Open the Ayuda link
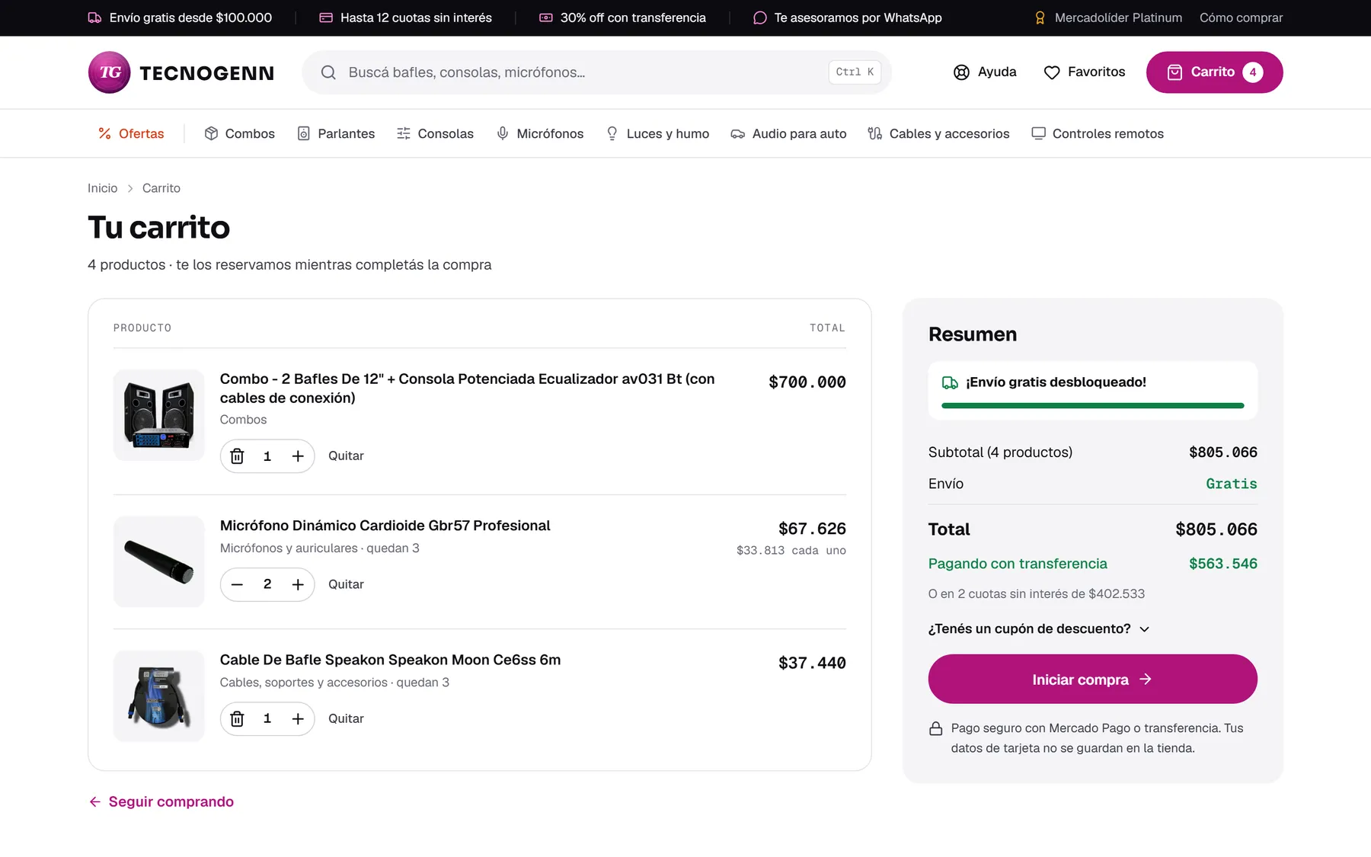 coord(985,72)
